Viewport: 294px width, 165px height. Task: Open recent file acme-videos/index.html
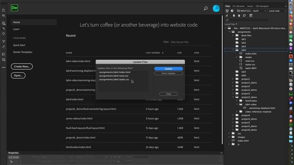(x=79, y=118)
